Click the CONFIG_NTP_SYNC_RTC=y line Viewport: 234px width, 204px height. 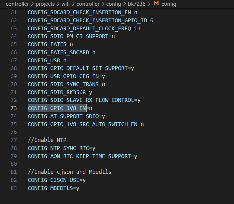(61, 148)
